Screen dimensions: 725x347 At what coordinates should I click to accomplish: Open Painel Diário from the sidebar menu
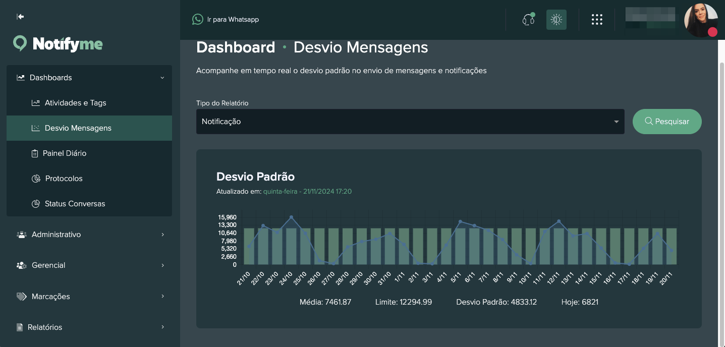tap(66, 153)
